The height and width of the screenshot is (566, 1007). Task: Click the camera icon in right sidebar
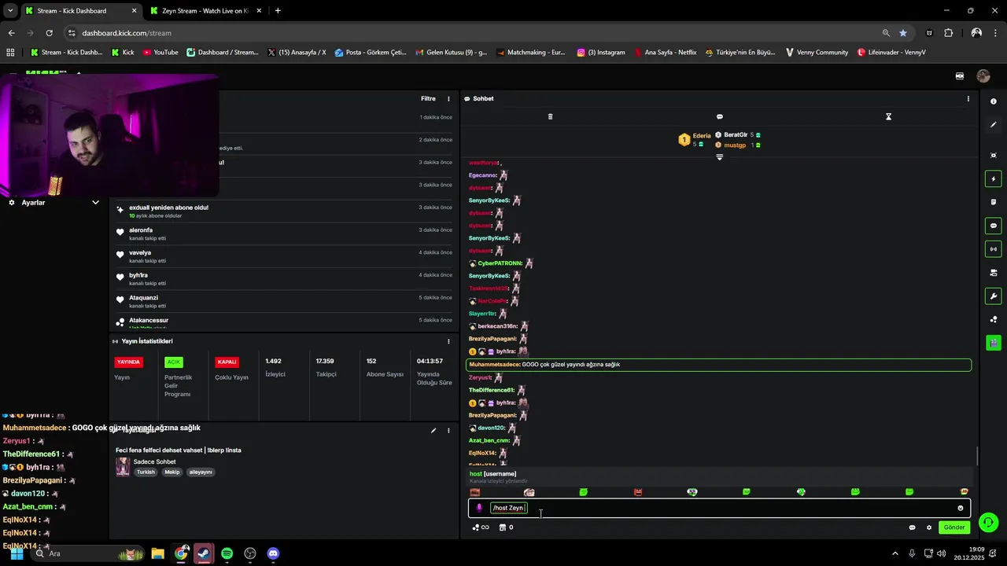994,273
